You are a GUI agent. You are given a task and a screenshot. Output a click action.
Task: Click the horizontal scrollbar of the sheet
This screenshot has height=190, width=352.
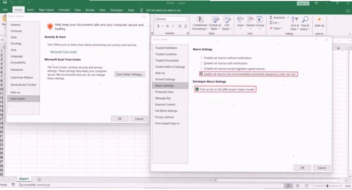[278, 181]
